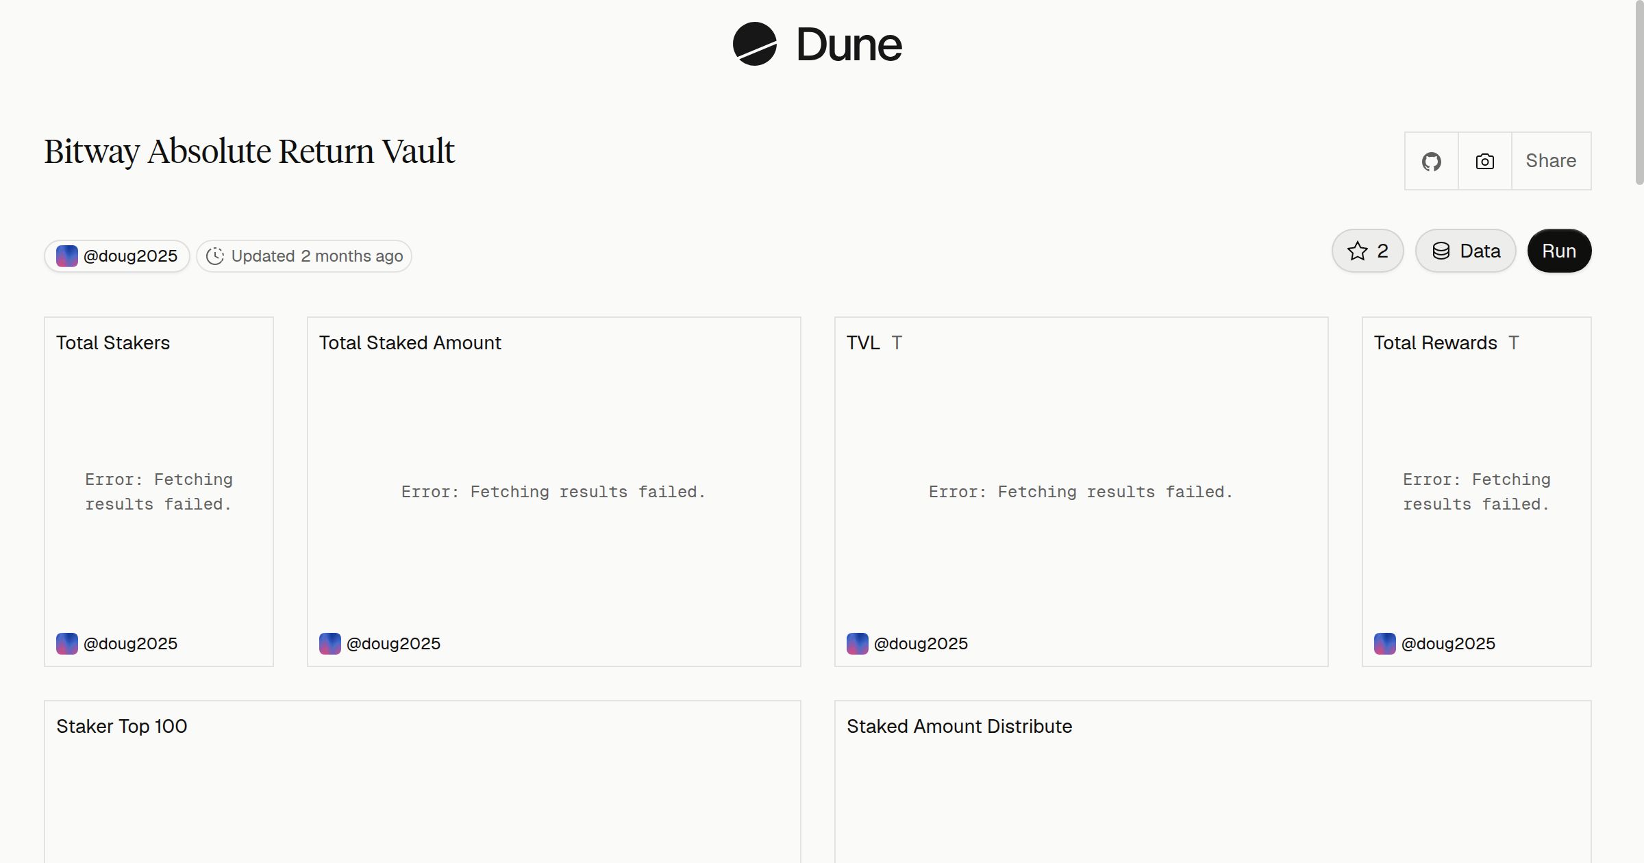Screen dimensions: 1644x863
Task: Click the black Run button
Action: pyautogui.click(x=1559, y=251)
